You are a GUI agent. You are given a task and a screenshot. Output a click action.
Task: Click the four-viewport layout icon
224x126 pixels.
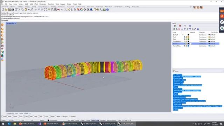pyautogui.click(x=55, y=9)
